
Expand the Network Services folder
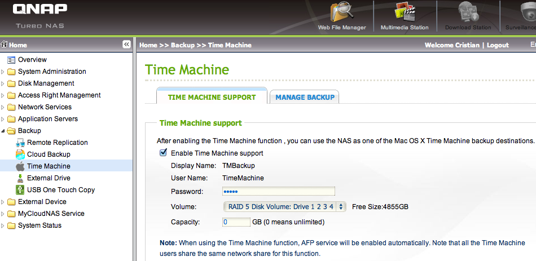click(3, 107)
